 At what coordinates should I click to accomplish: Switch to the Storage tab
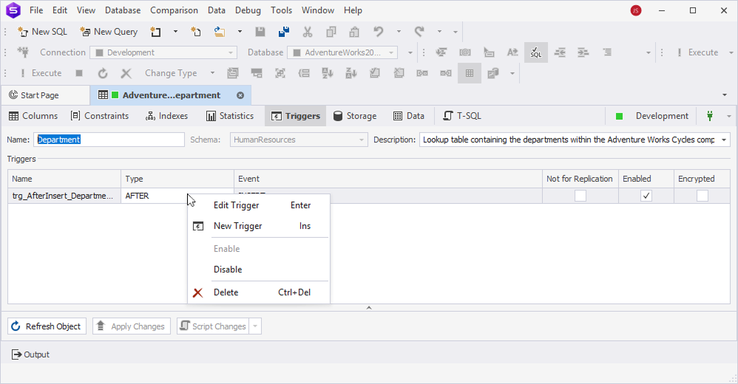click(x=355, y=116)
